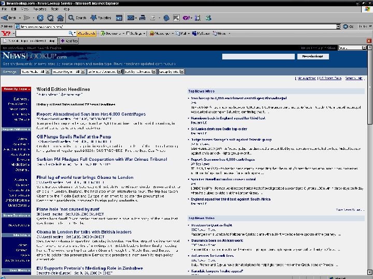Select the Newslookup browser tab
373x279 pixels.
point(29,41)
